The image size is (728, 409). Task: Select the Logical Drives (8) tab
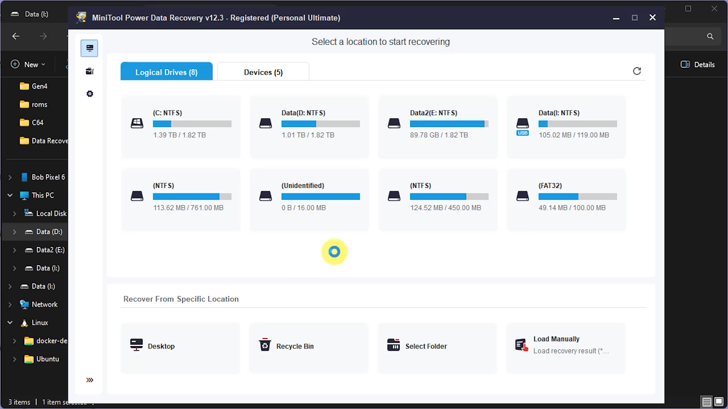click(166, 72)
